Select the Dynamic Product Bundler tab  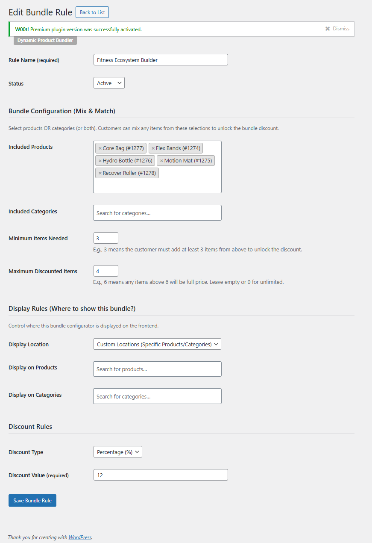tap(45, 41)
